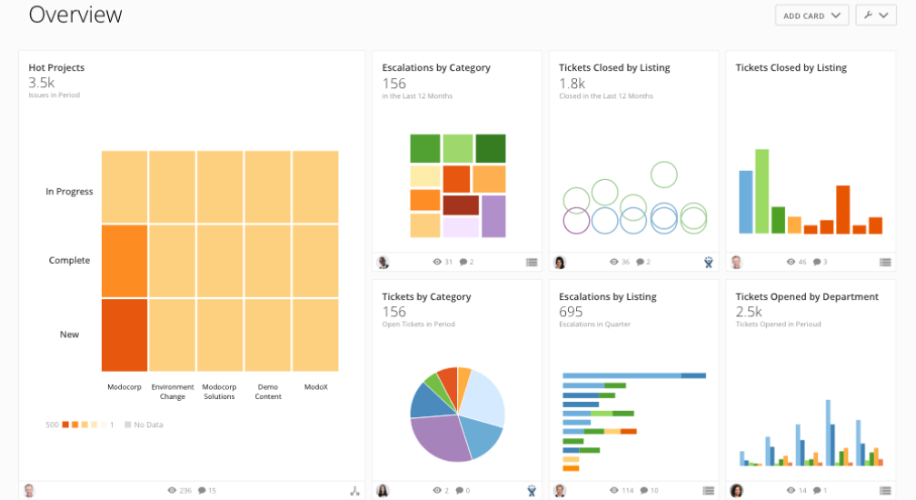
Task: Open the Escalations by Listing card title
Action: point(607,296)
